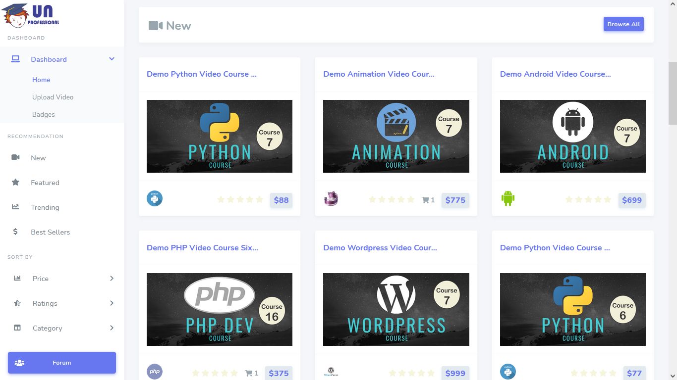Click the page vertical scrollbar
Image resolution: width=677 pixels, height=380 pixels.
pos(673,190)
